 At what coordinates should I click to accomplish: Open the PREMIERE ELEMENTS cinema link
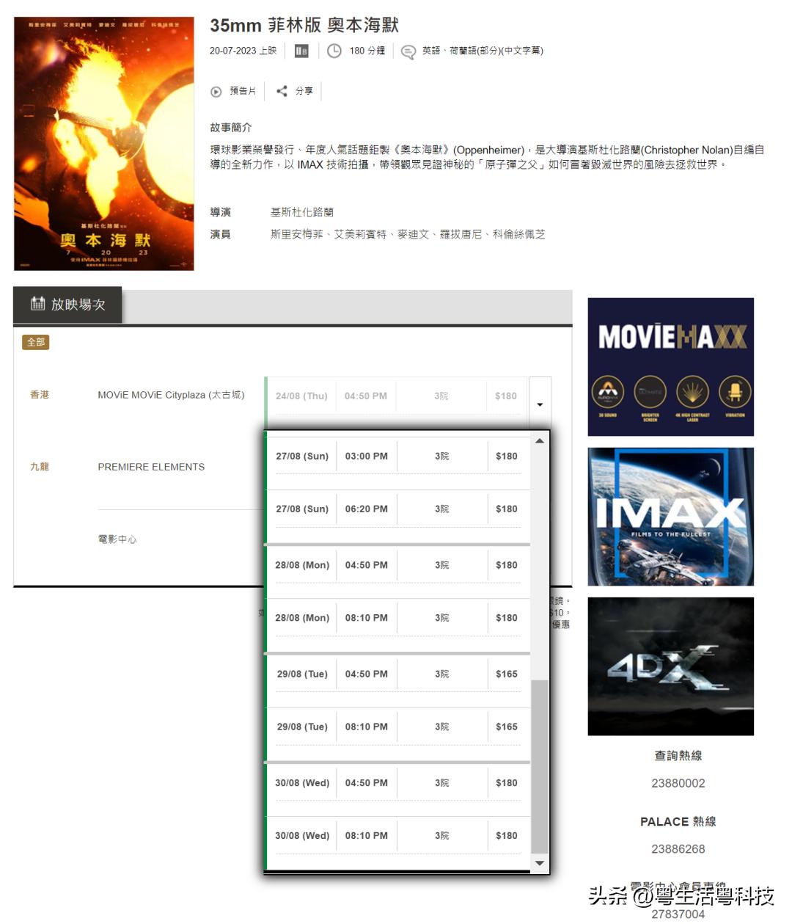coord(150,467)
